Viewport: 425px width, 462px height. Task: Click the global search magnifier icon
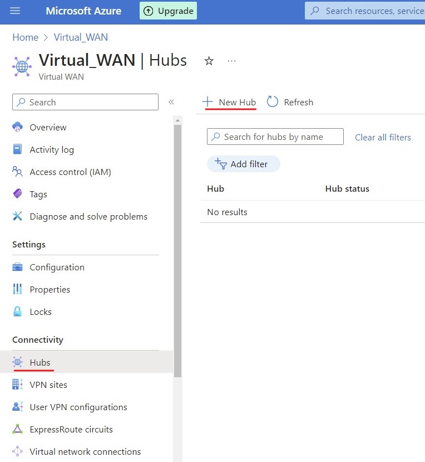pos(315,11)
